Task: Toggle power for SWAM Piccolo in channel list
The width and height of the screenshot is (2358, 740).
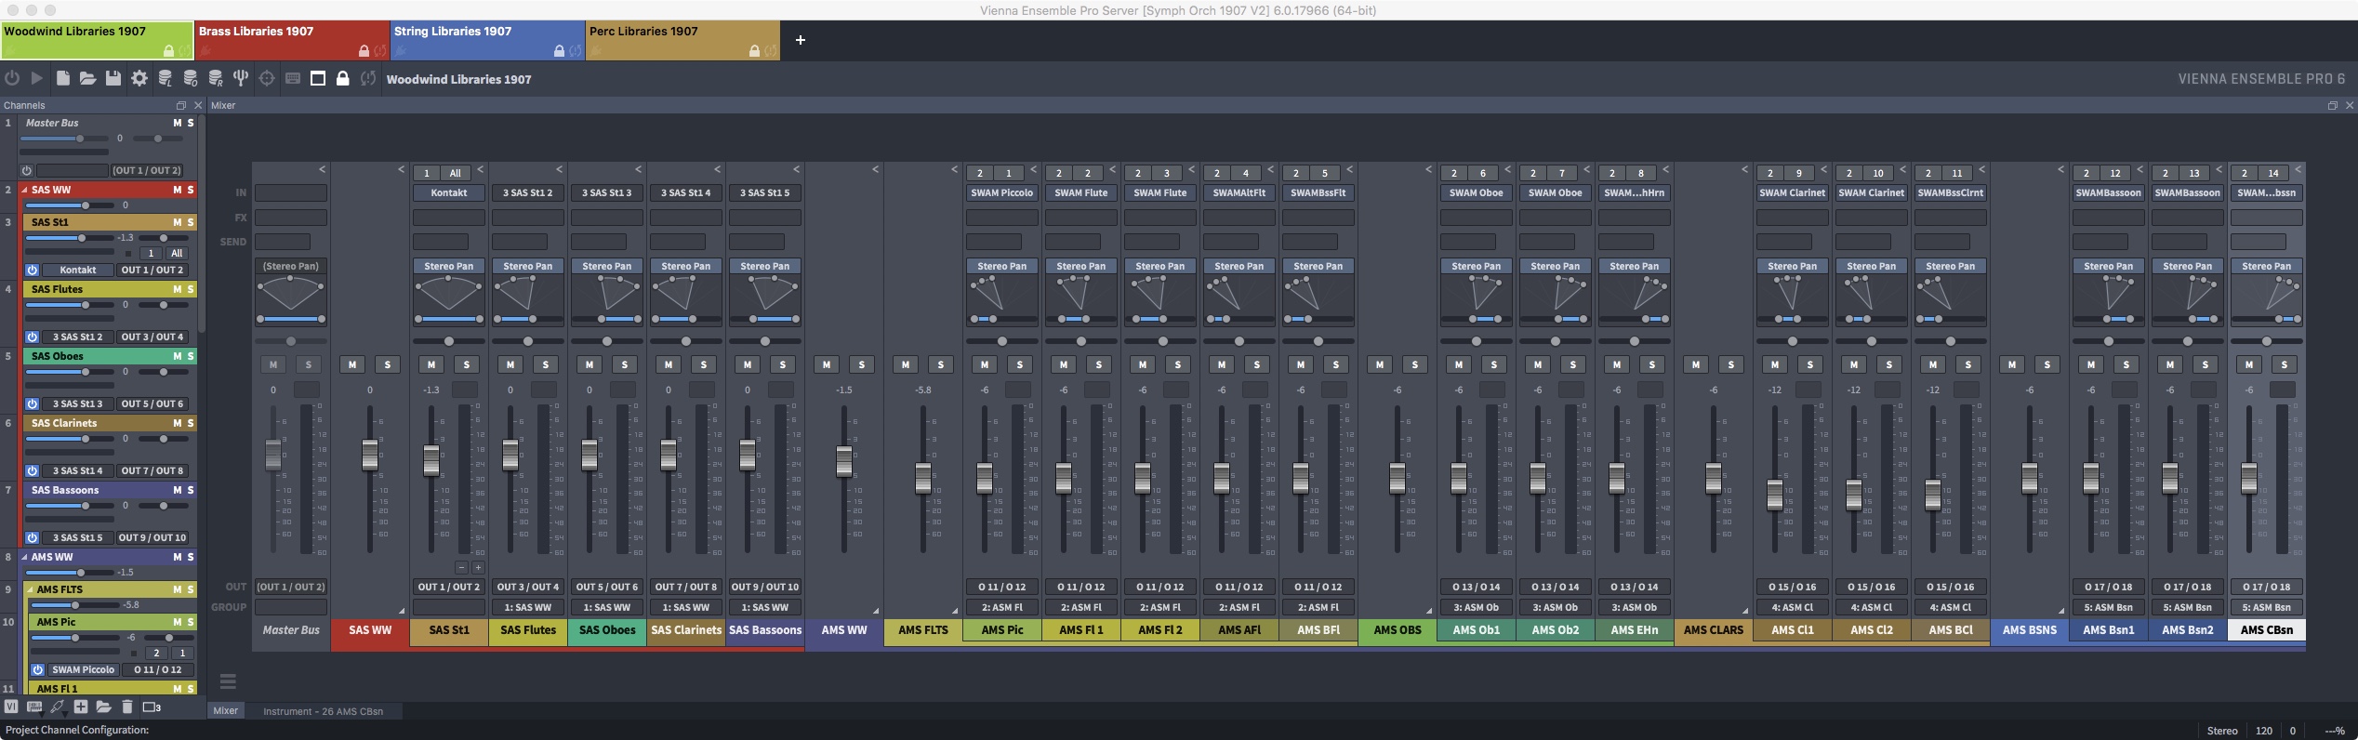Action: tap(38, 670)
